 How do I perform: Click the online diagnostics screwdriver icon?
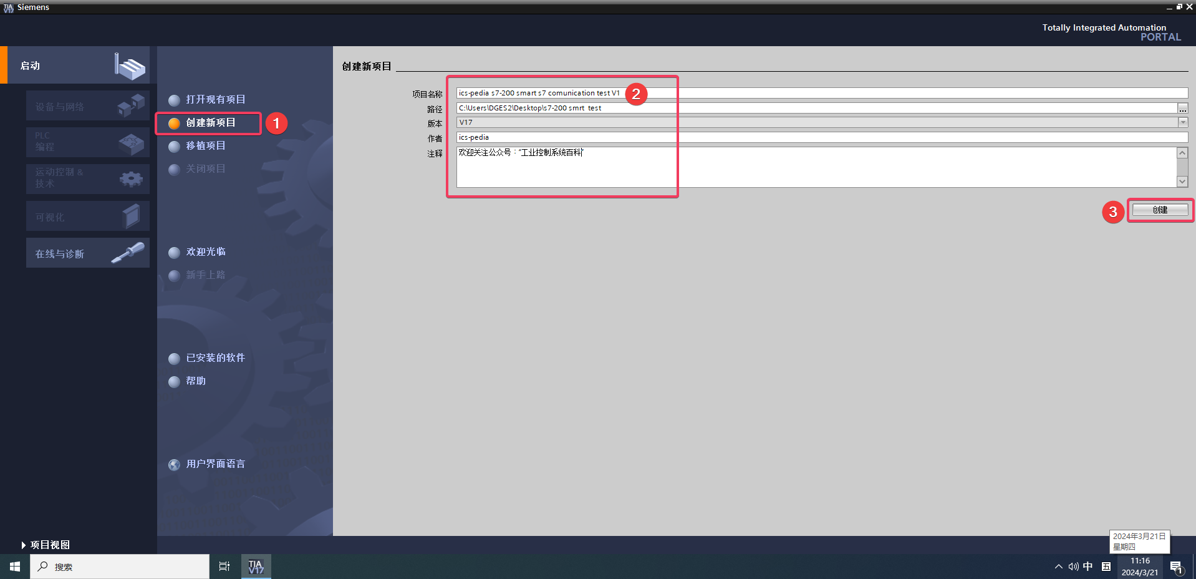(x=128, y=253)
